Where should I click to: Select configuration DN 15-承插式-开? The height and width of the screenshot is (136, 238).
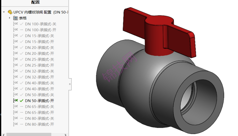39,42
